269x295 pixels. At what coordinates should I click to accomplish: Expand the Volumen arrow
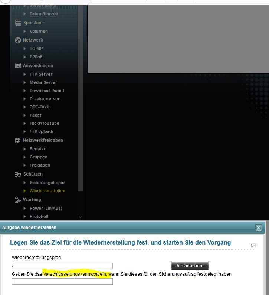point(25,31)
